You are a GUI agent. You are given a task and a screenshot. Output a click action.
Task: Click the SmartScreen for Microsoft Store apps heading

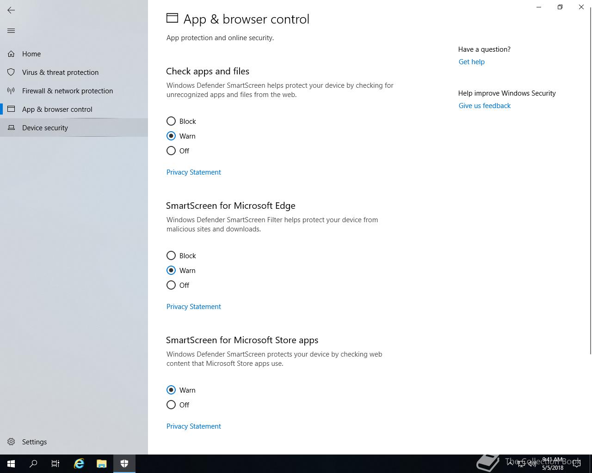click(x=242, y=340)
